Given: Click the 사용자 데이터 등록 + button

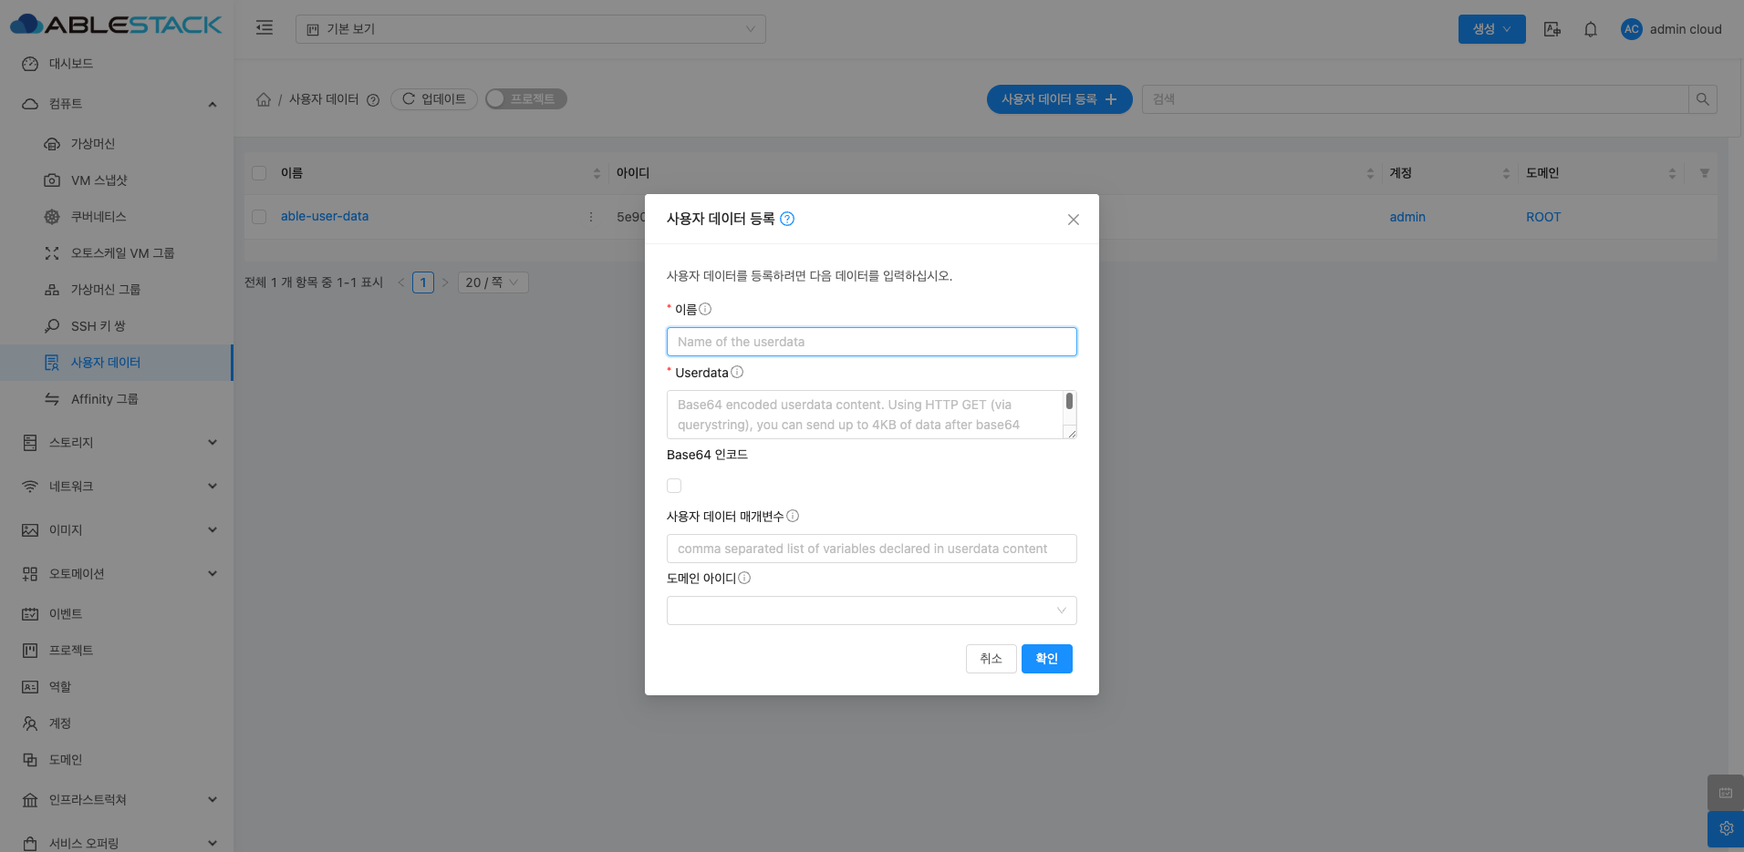Looking at the screenshot, I should [1059, 99].
